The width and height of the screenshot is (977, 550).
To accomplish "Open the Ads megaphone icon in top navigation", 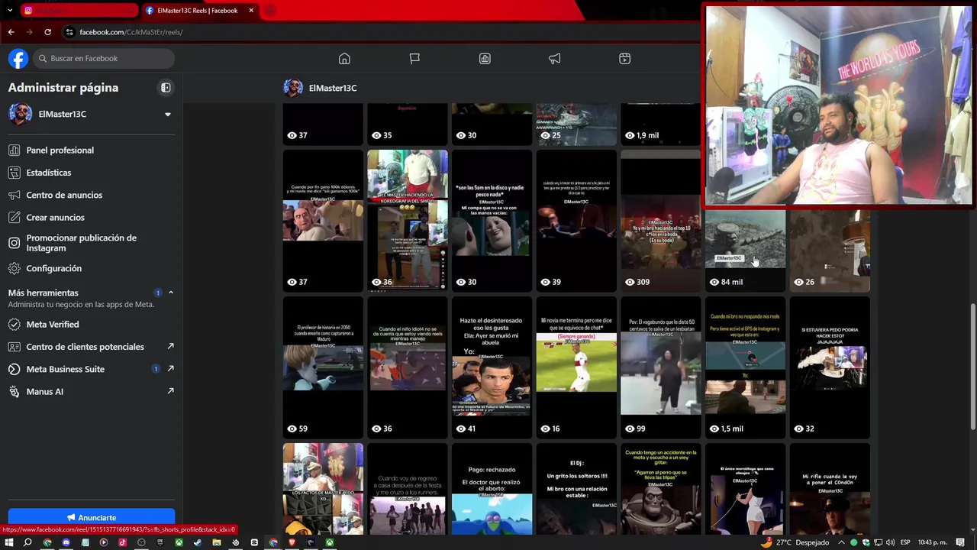I will pos(555,59).
